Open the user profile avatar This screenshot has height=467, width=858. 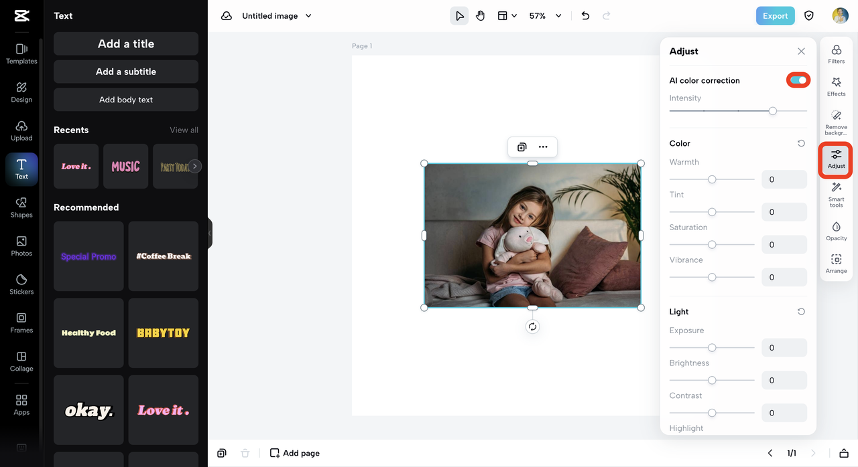[x=840, y=16]
